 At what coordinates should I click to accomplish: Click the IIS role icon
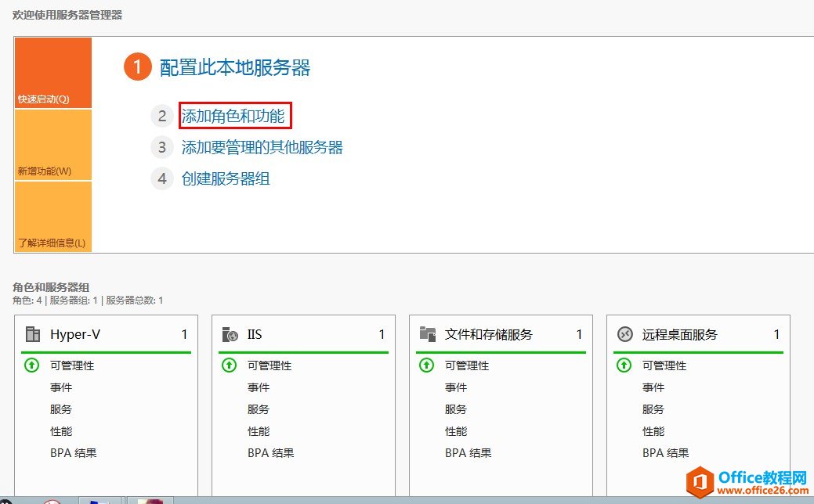click(x=230, y=334)
